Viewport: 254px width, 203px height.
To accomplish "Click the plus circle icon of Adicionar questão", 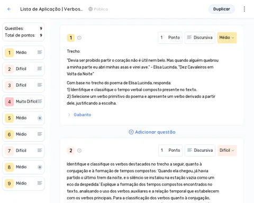I will coord(131,132).
